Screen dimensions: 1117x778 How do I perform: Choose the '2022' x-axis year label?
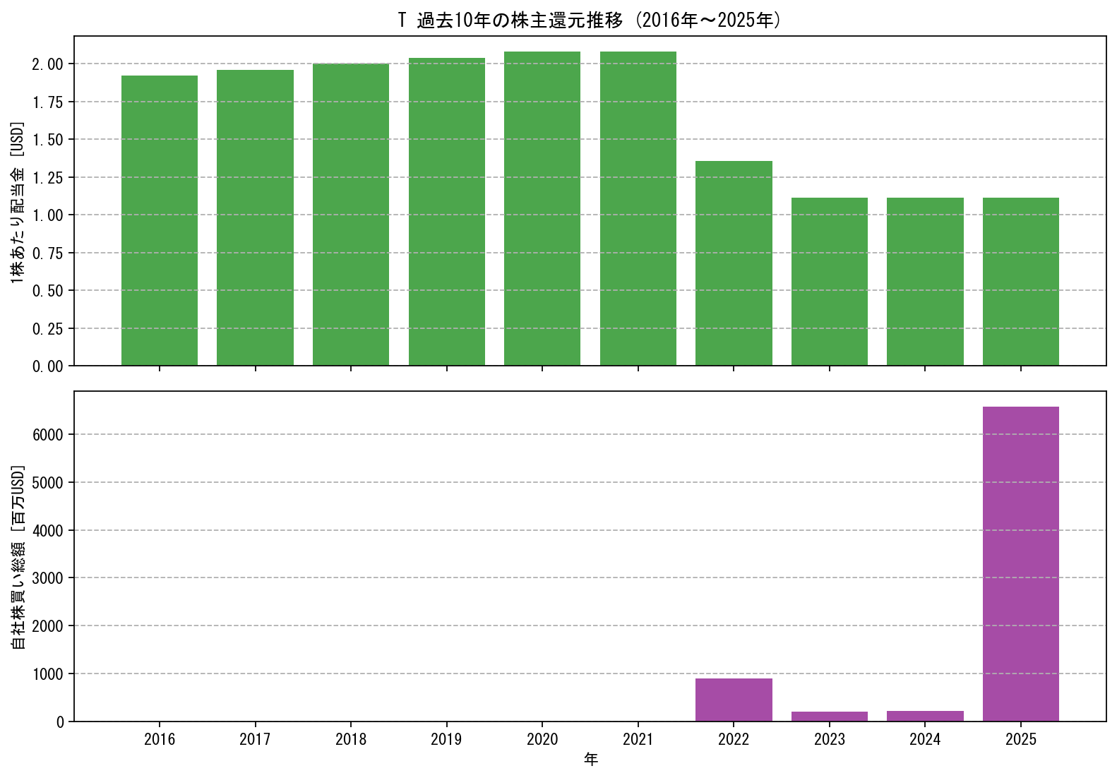734,739
